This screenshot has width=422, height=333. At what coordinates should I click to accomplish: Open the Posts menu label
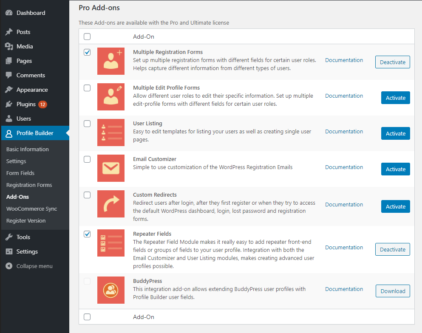point(23,32)
